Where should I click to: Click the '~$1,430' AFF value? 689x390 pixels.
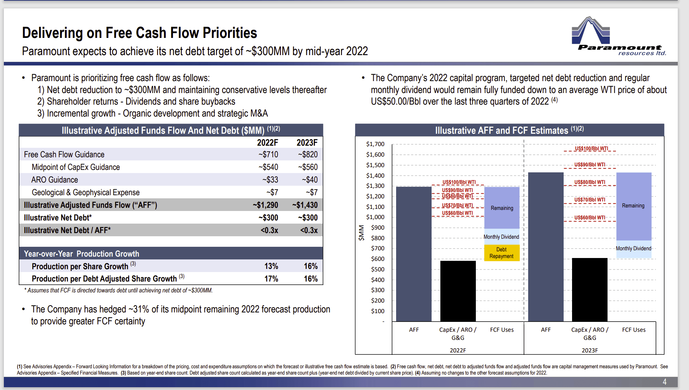305,205
